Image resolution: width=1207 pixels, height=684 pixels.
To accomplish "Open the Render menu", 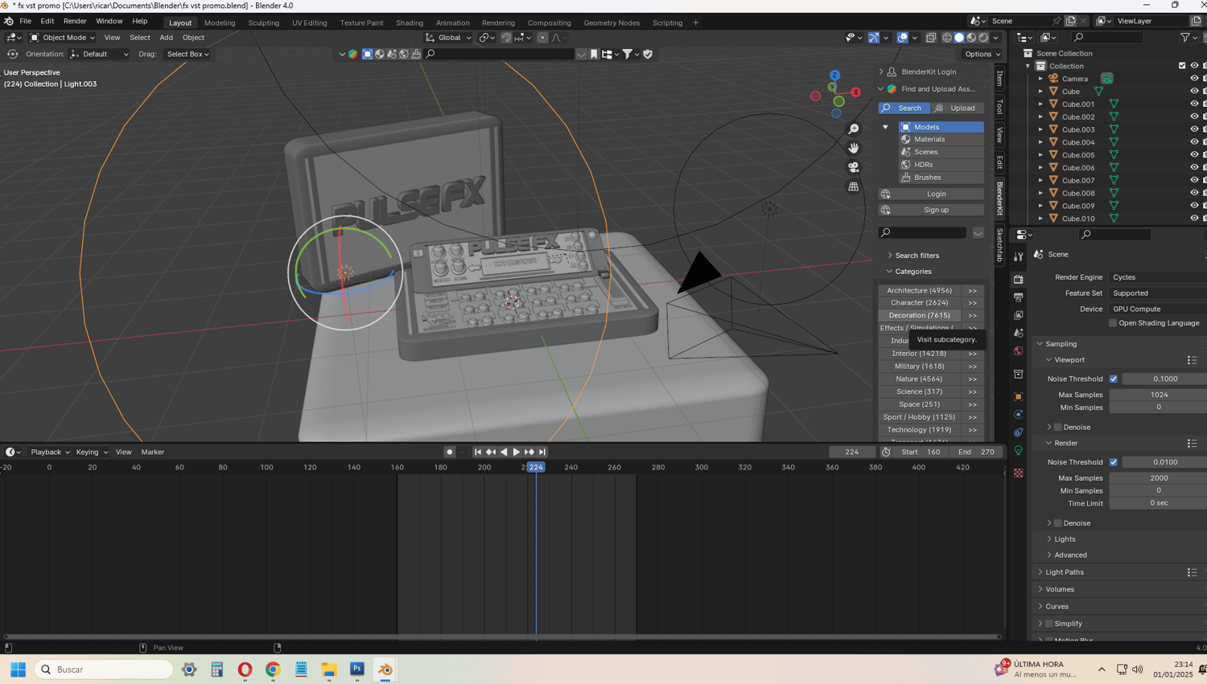I will [74, 22].
